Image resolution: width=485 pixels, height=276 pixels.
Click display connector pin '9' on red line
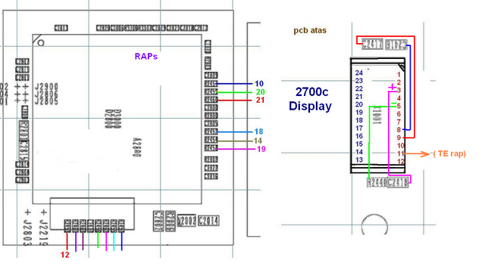pyautogui.click(x=399, y=138)
